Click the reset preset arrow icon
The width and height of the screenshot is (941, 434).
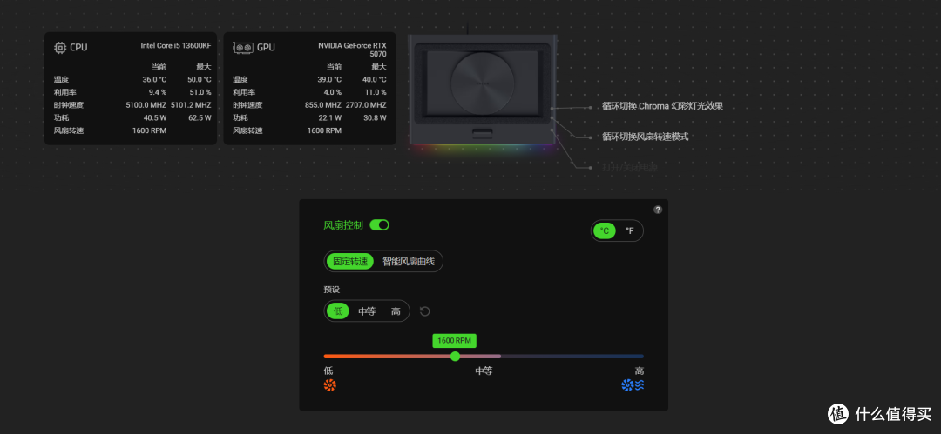click(x=425, y=311)
